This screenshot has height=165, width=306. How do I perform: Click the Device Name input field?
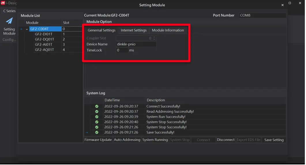point(136,44)
